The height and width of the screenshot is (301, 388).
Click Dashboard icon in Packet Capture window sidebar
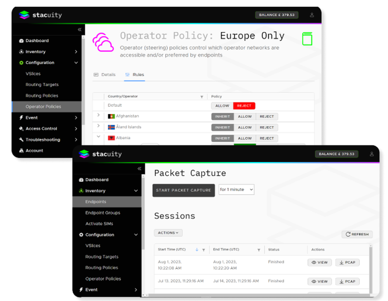click(x=81, y=180)
